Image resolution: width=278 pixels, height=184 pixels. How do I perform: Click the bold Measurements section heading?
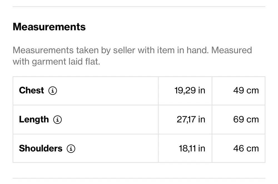pos(49,27)
